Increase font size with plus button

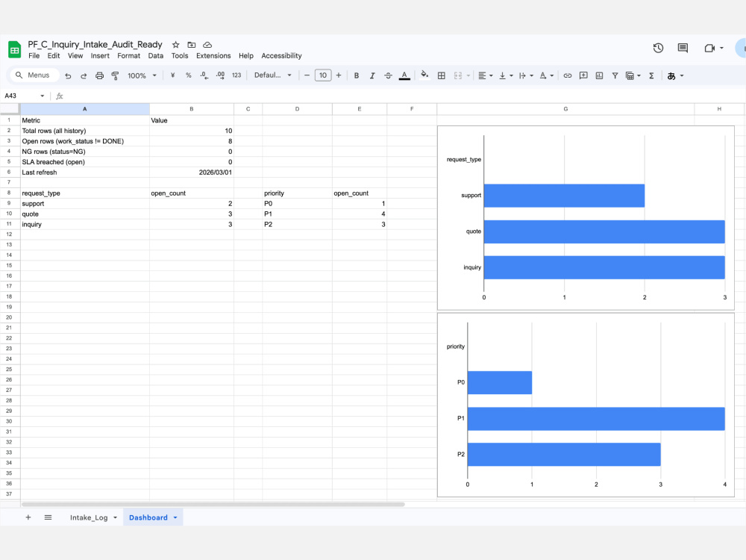coord(339,75)
